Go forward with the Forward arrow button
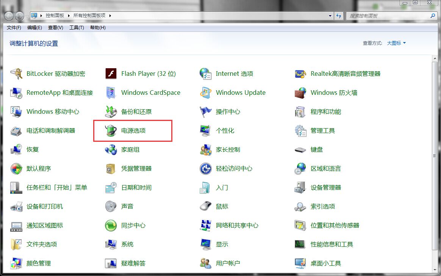 19,16
